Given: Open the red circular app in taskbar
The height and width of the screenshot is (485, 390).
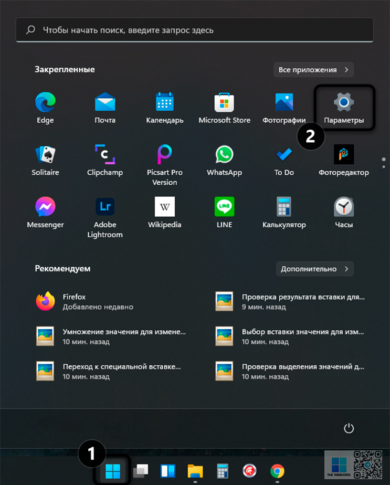Looking at the screenshot, I should pyautogui.click(x=249, y=471).
